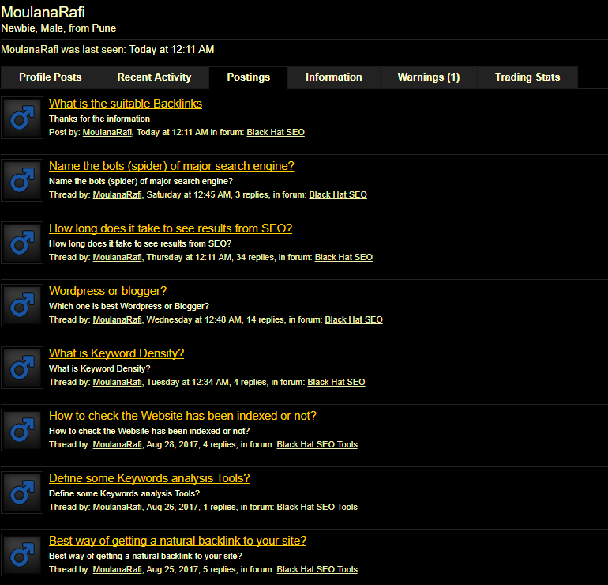Switch to the Recent Activity tab
This screenshot has height=585, width=608.
(154, 77)
